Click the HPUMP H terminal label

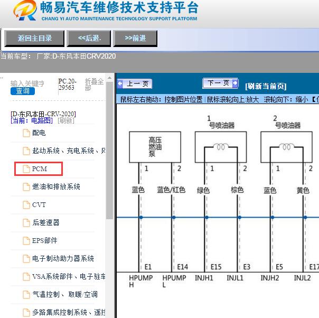[x=140, y=281]
